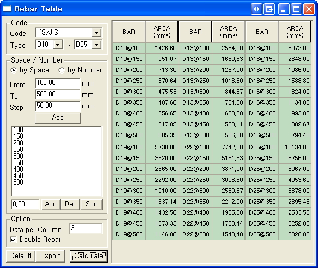Viewport: 318px width, 268px height.
Task: Click the Default button
Action: (x=21, y=256)
